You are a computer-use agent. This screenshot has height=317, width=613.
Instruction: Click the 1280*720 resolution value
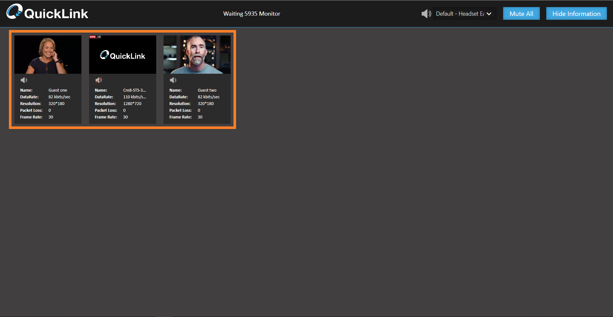132,104
